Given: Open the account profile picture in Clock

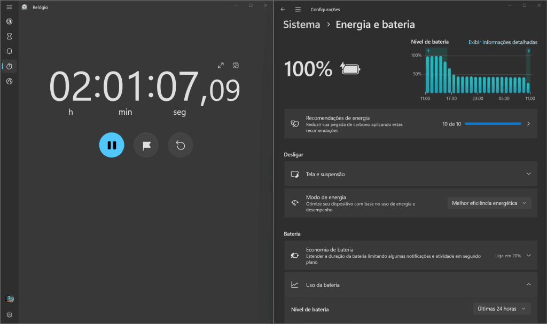Looking at the screenshot, I should point(10,299).
